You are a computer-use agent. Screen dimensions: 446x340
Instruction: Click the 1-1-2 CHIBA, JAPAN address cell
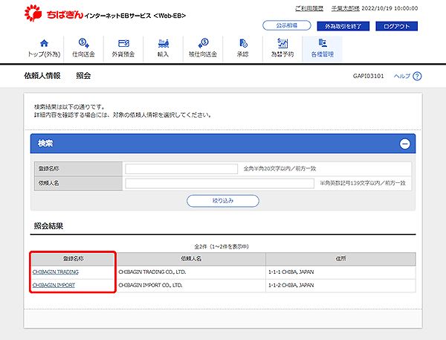pyautogui.click(x=340, y=285)
